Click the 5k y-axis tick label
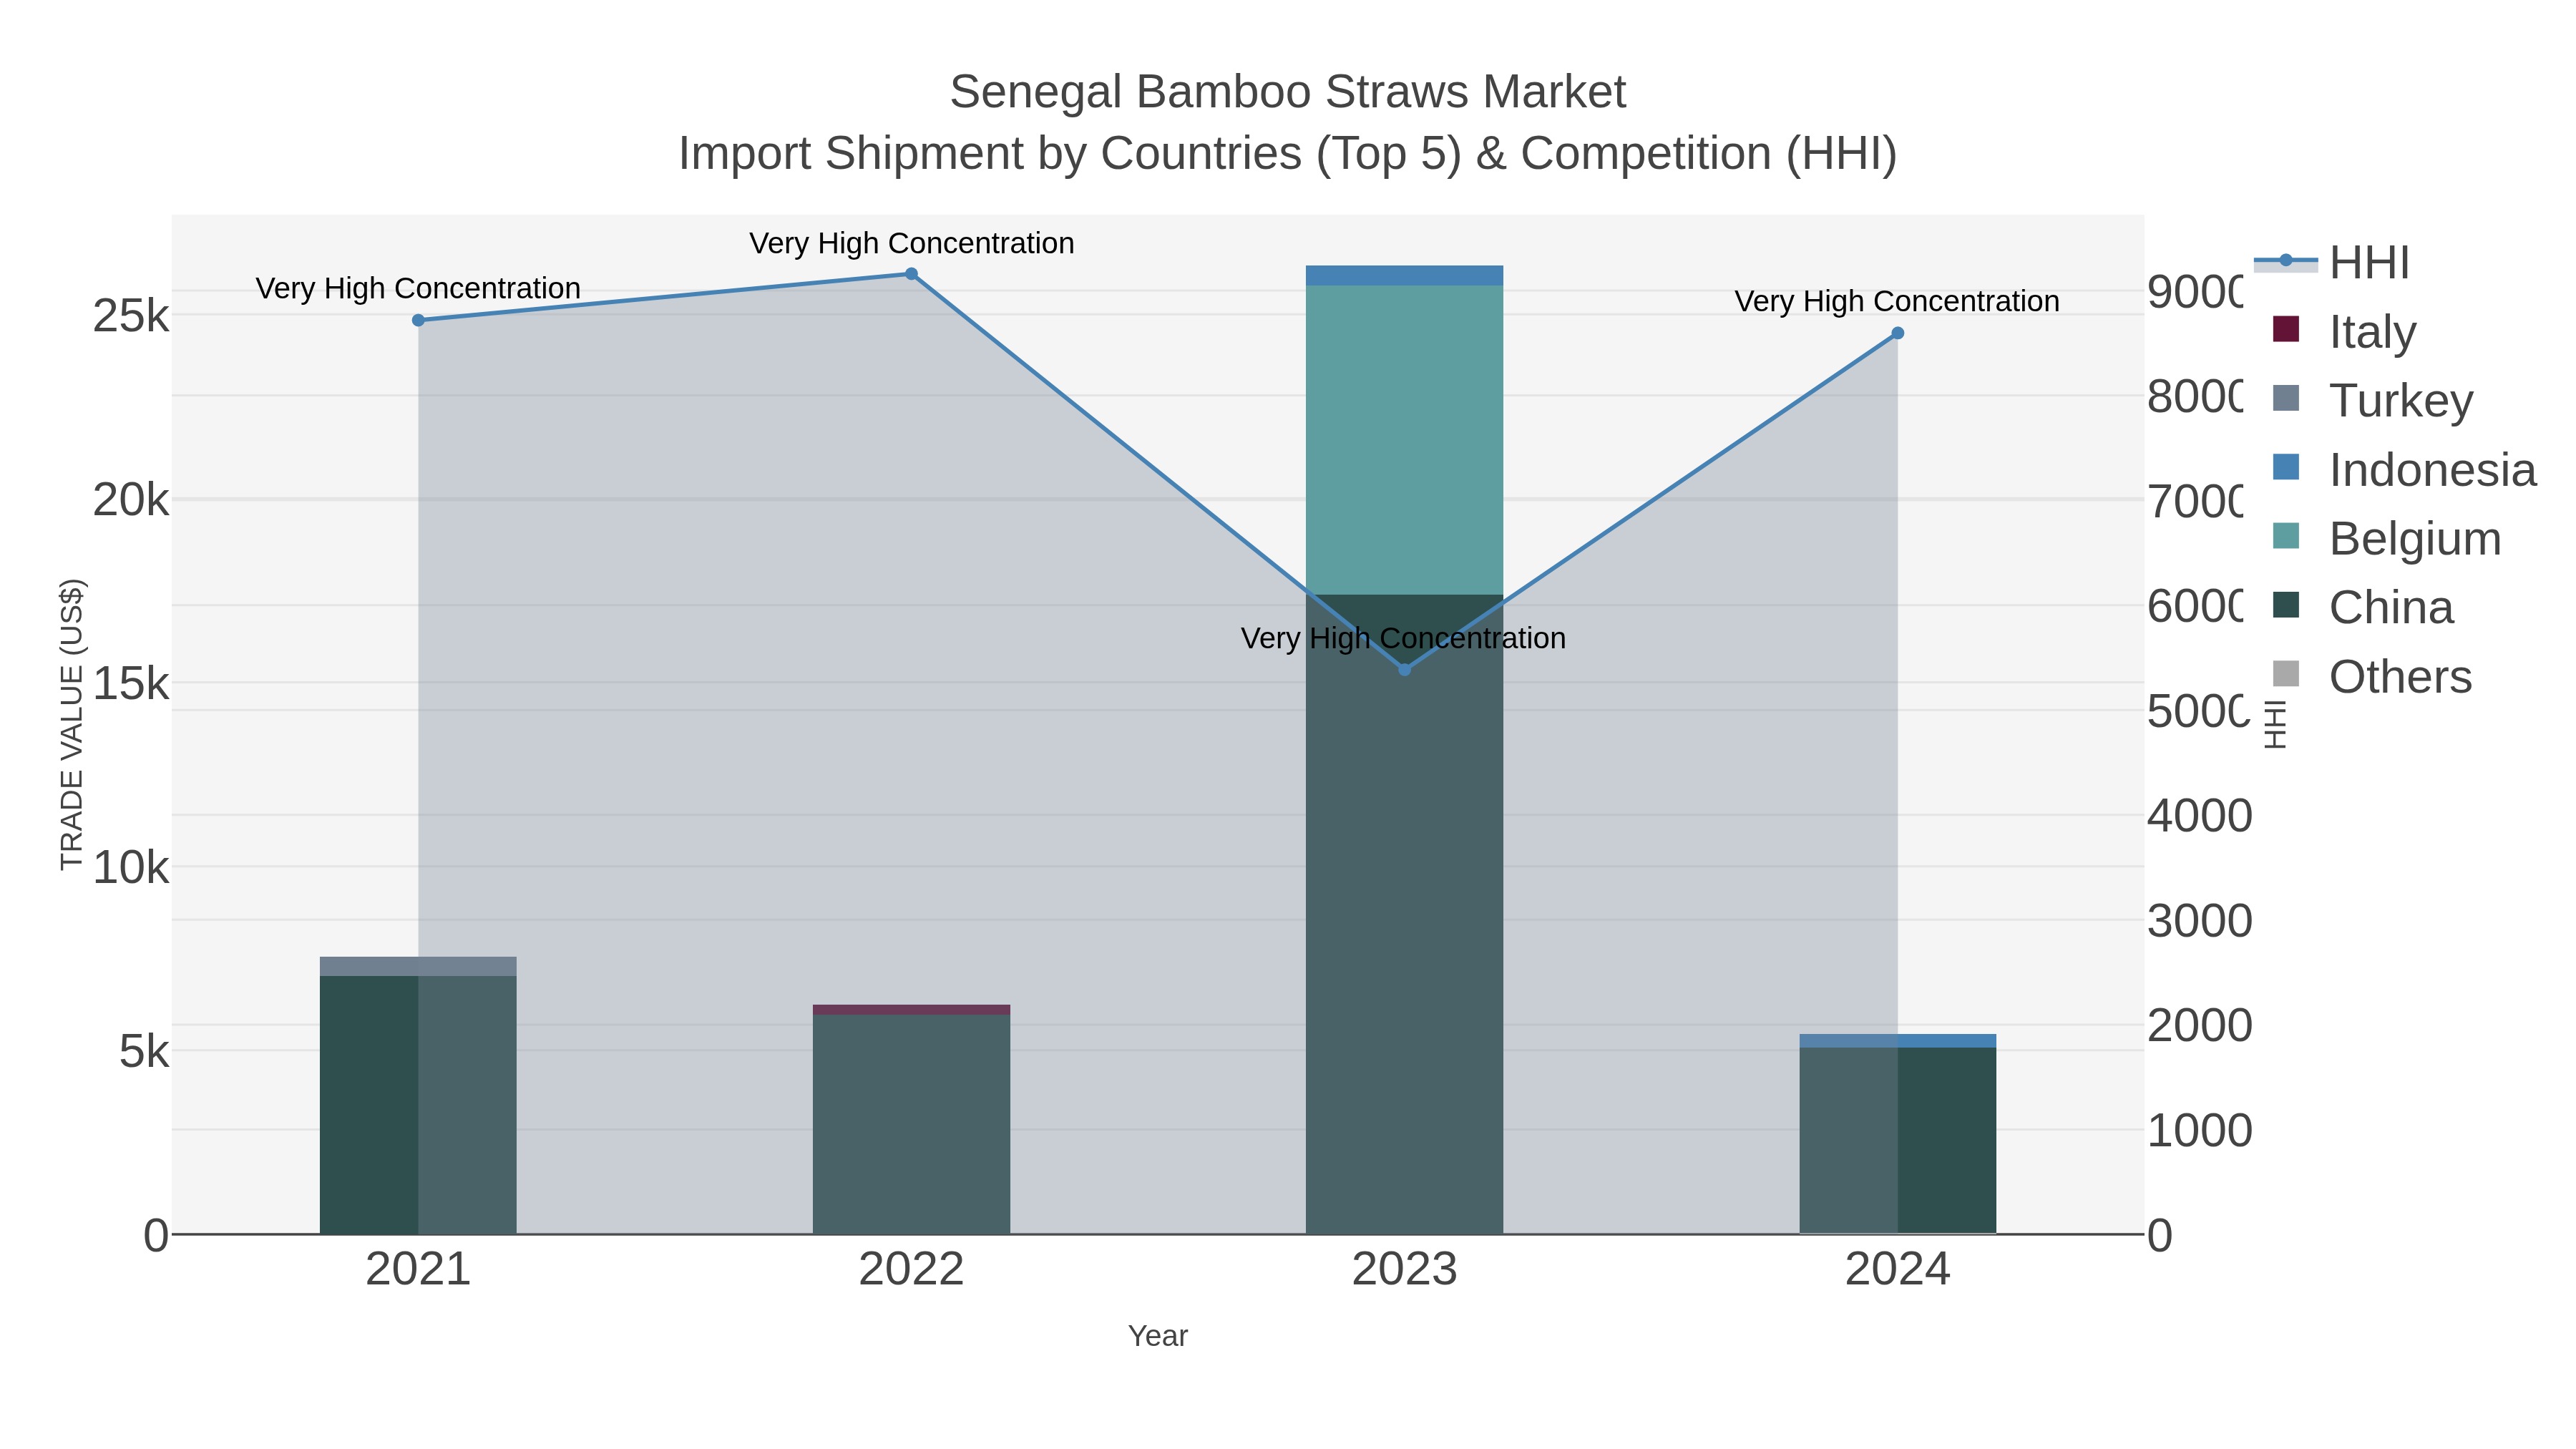The height and width of the screenshot is (1449, 2576). (x=144, y=1052)
